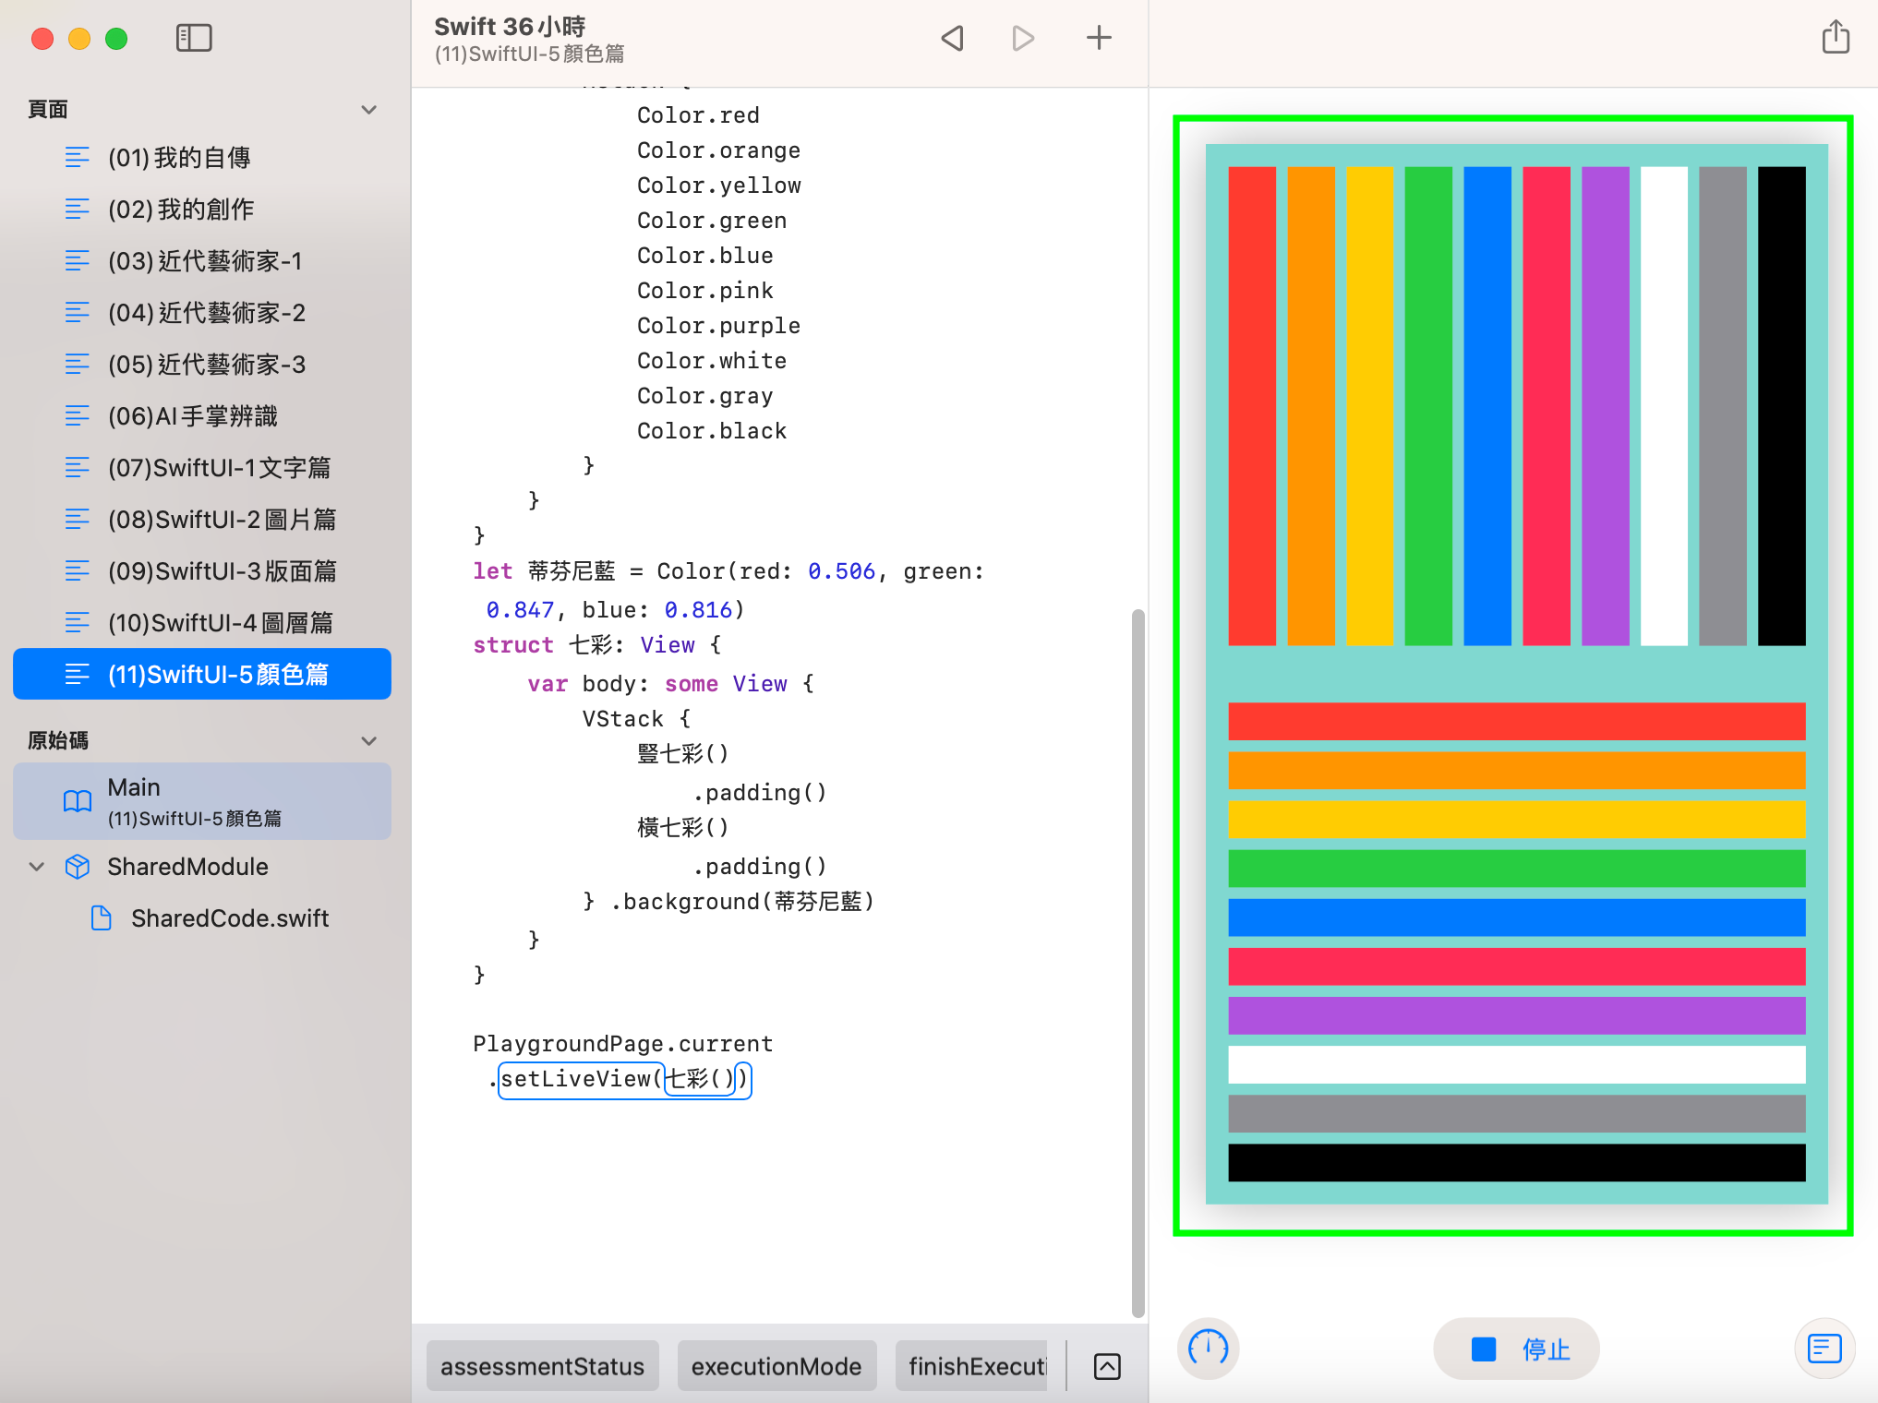Insert the executionMode completion suggestion

[776, 1366]
